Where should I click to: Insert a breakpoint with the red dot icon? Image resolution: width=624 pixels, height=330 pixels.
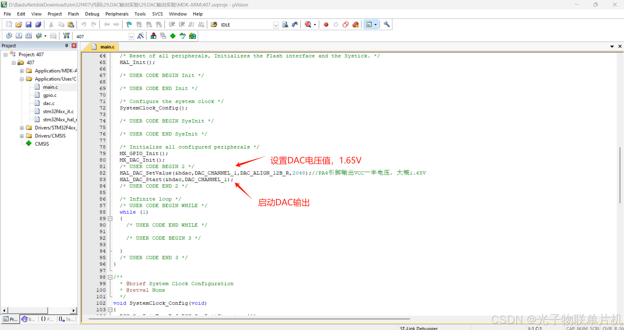(326, 24)
